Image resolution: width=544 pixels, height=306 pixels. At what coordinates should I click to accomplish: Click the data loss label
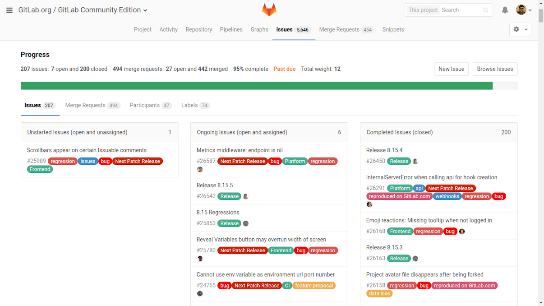379,293
